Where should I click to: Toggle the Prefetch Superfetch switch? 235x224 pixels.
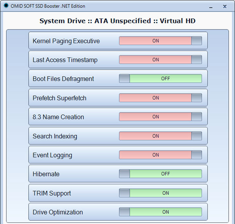[161, 98]
